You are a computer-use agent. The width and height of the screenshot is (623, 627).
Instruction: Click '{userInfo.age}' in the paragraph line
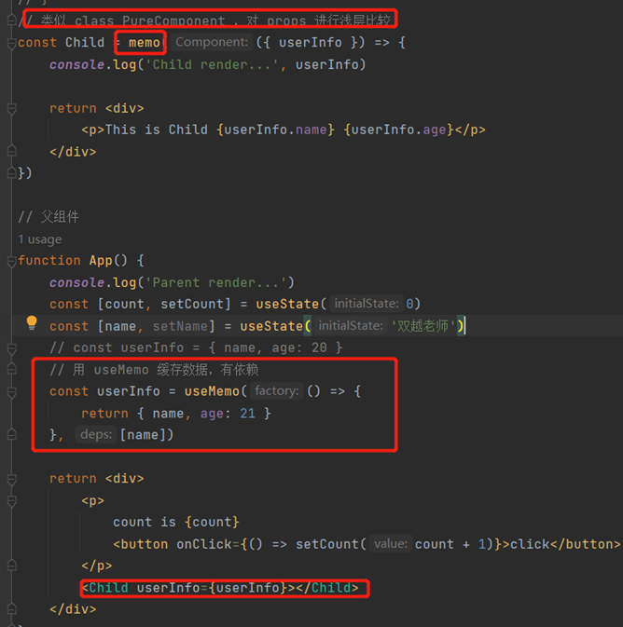(399, 129)
